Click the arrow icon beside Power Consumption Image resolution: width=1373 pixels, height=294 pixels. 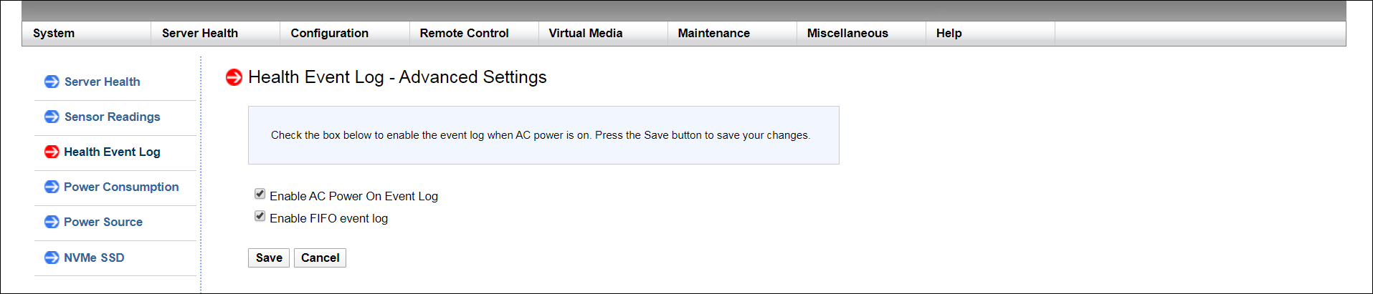(52, 187)
